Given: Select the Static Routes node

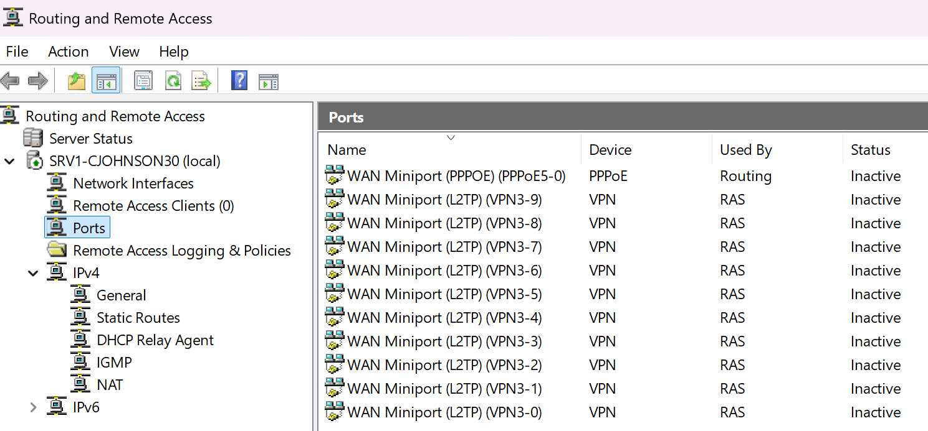Looking at the screenshot, I should tap(138, 317).
